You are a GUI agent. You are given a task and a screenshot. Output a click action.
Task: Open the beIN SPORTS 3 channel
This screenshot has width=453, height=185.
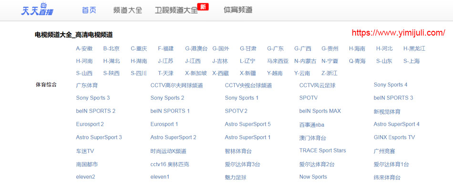point(393,98)
